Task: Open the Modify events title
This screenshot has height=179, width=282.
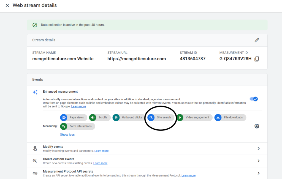Action: (53, 147)
